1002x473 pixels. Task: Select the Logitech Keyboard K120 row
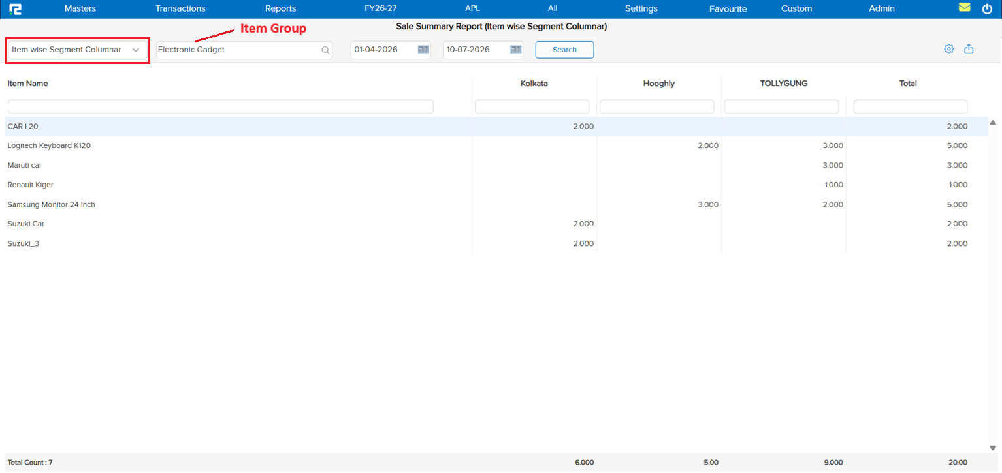496,145
